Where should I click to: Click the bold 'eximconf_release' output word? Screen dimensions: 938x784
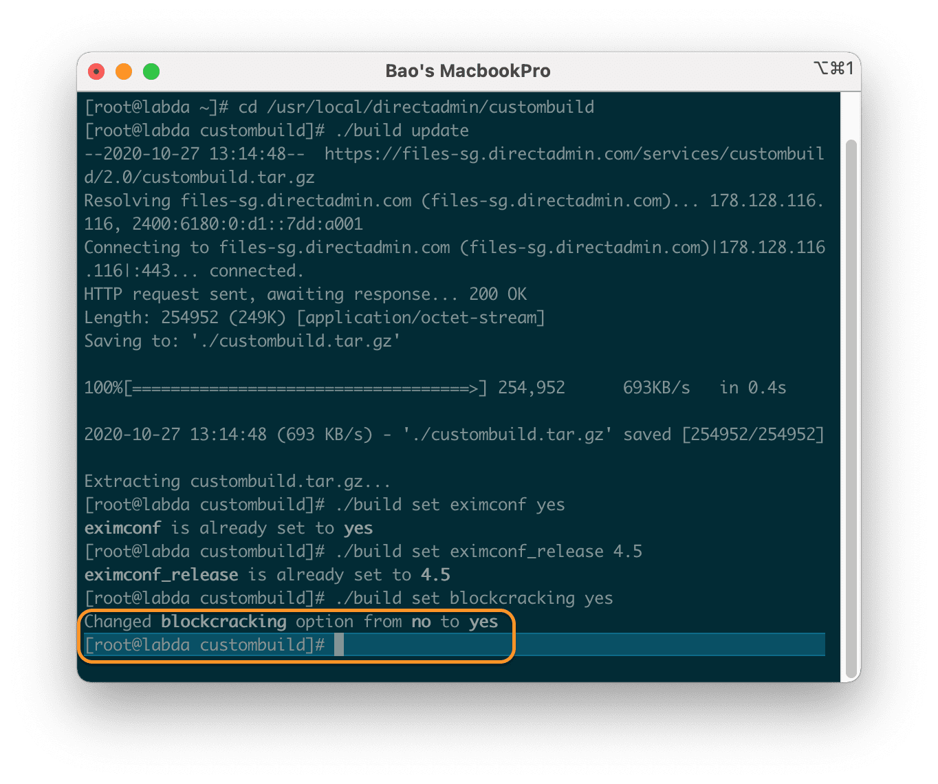pos(161,575)
